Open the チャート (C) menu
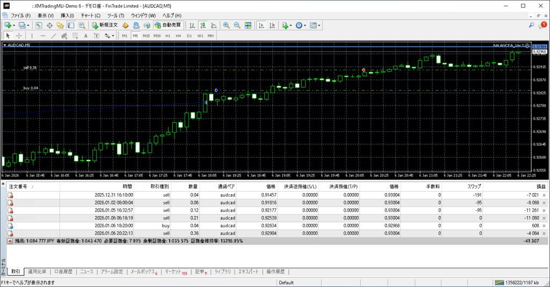The width and height of the screenshot is (550, 287). click(x=90, y=16)
